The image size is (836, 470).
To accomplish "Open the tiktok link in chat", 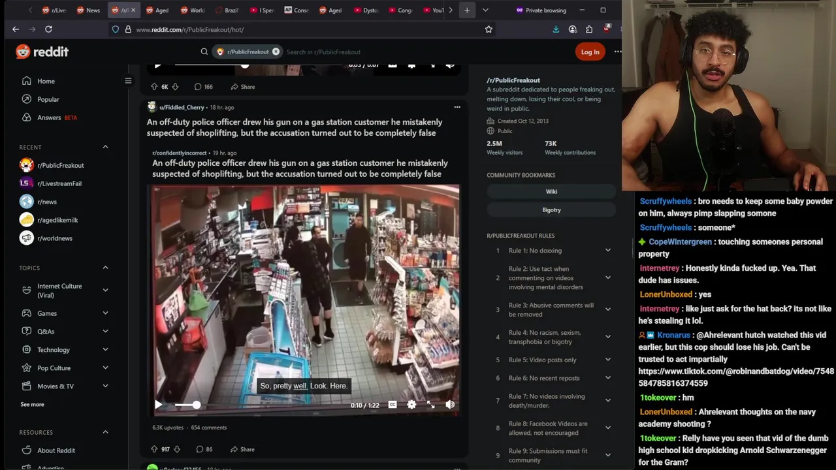I will click(736, 377).
